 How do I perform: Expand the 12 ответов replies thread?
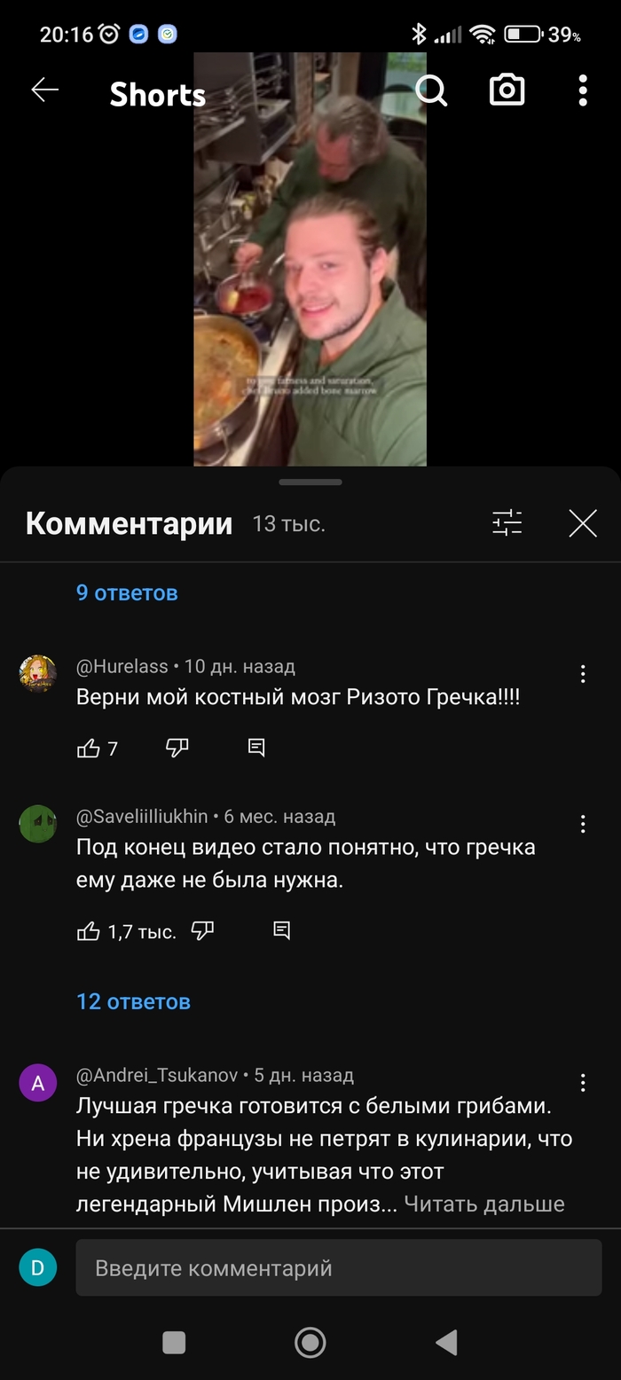click(x=133, y=1001)
